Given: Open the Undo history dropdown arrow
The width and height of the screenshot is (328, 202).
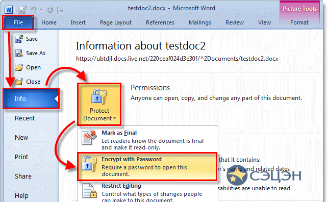Looking at the screenshot, I should 41,9.
